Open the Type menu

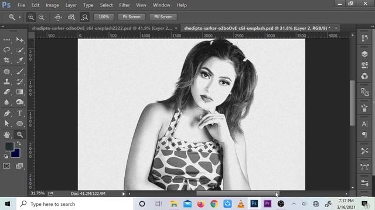(88, 5)
